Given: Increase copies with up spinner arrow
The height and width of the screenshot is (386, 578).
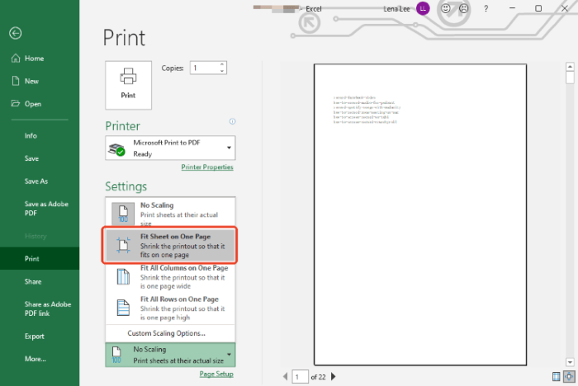Looking at the screenshot, I should (x=222, y=64).
